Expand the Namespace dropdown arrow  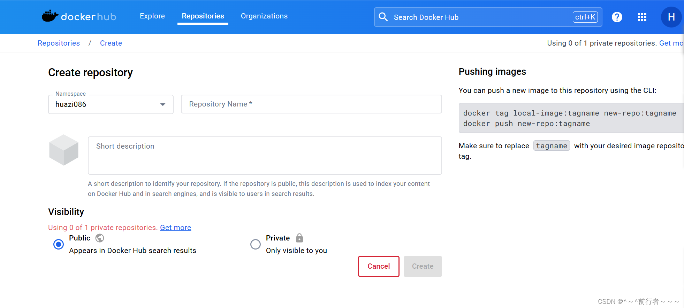(x=162, y=104)
